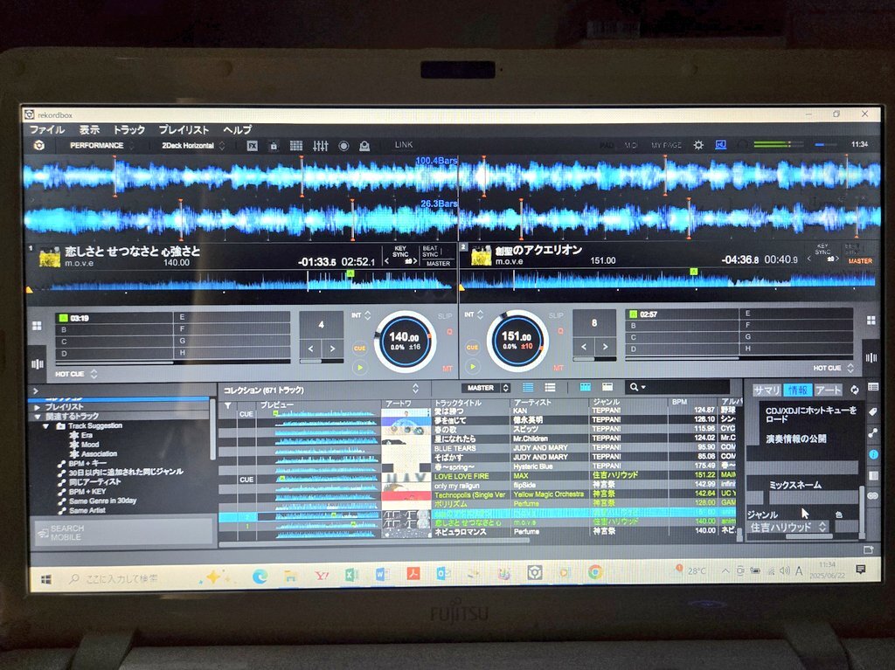Expand the プレイリスト tree node
Image resolution: width=895 pixels, height=670 pixels.
(x=37, y=407)
